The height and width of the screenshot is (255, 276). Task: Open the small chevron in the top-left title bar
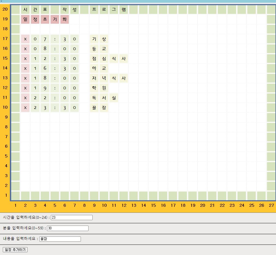(1, 1)
